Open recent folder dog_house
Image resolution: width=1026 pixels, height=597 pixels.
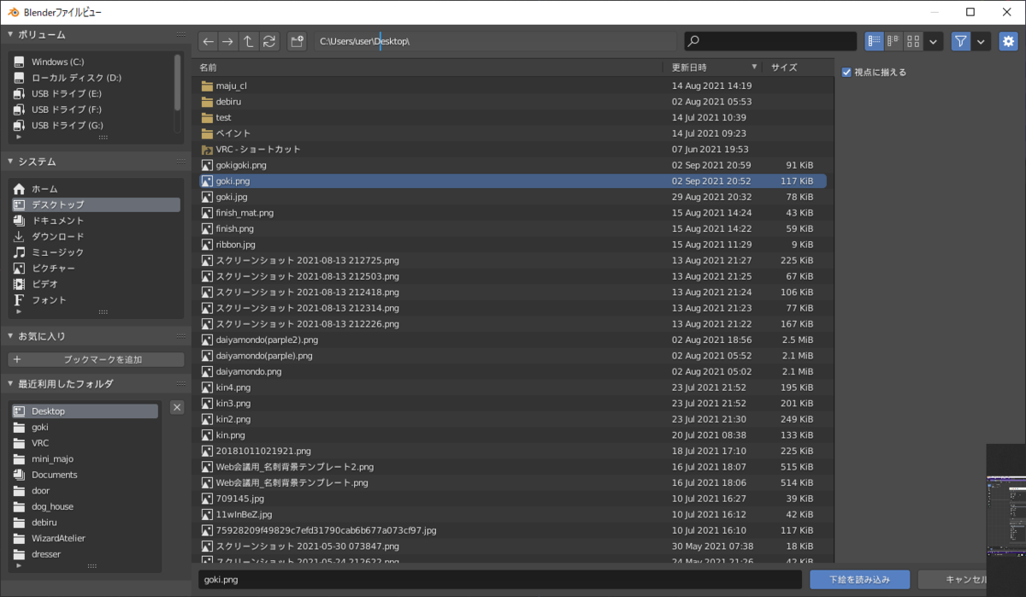(85, 506)
